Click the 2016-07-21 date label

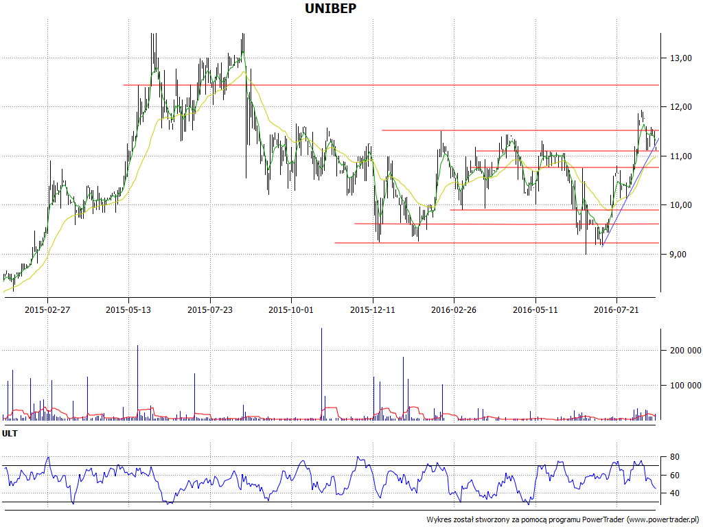(616, 309)
